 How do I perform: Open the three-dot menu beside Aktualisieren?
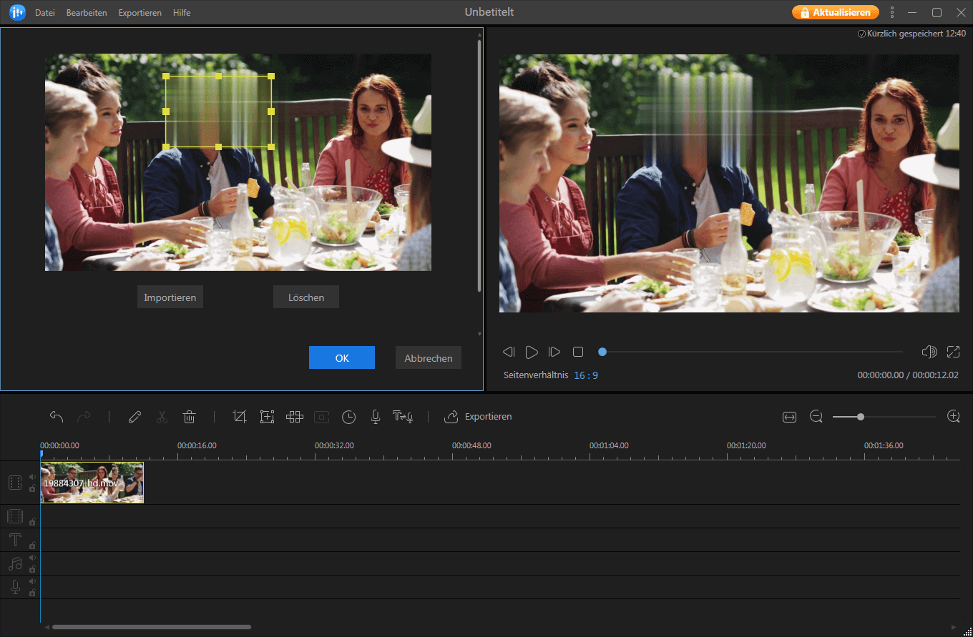coord(891,12)
